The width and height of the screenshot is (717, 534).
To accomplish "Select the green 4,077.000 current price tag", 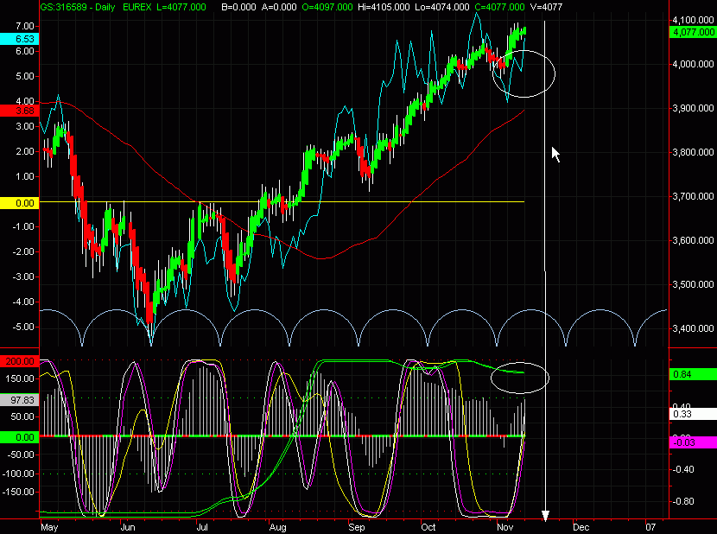I will point(692,32).
